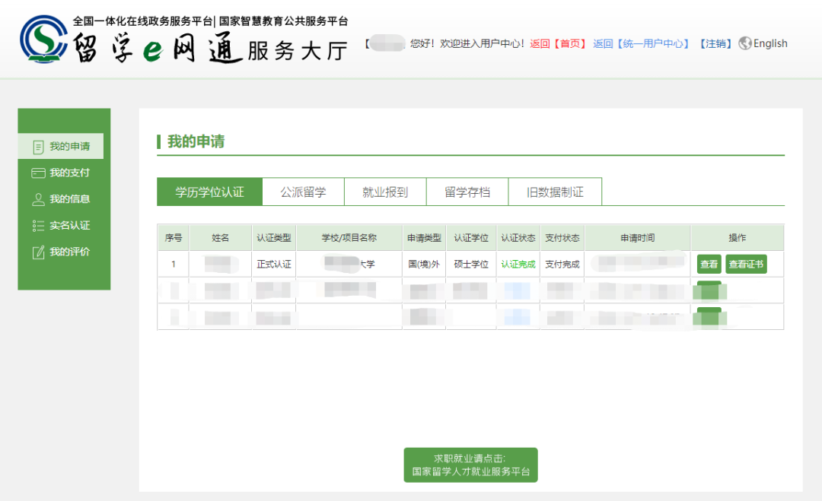Screen dimensions: 822x501
Task: Click the 认证状态 column header
Action: click(x=518, y=238)
